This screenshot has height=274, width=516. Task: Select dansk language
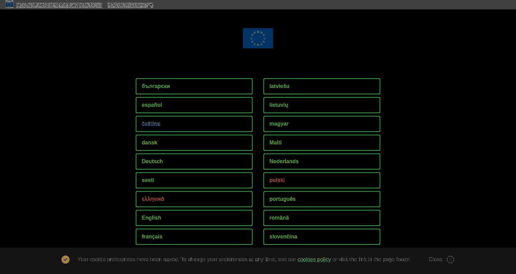pos(194,143)
